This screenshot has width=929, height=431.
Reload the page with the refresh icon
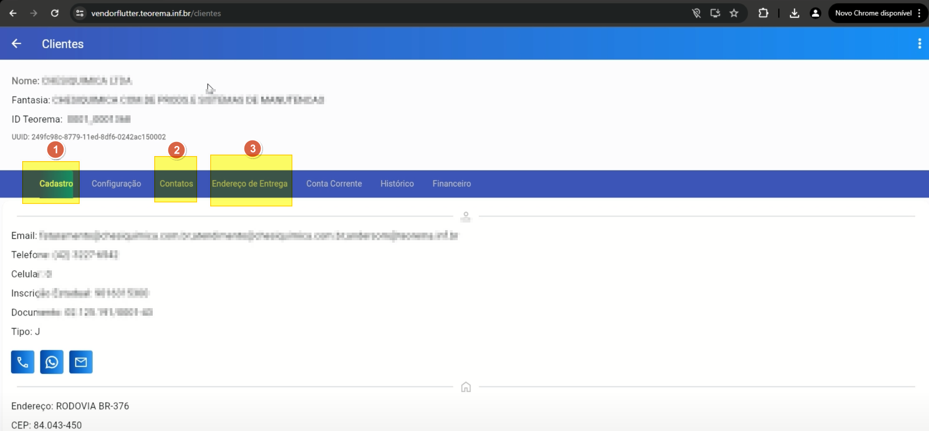point(55,13)
